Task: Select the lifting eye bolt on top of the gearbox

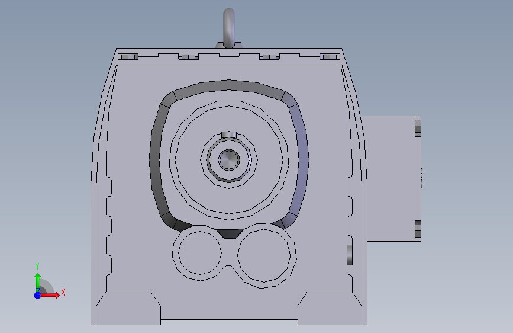Action: coord(229,28)
